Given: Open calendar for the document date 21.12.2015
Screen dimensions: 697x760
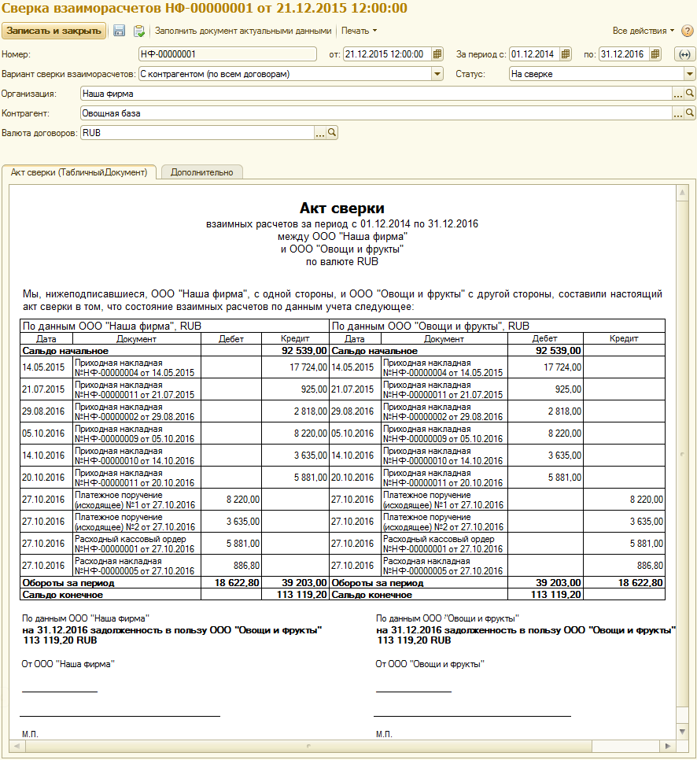Looking at the screenshot, I should click(437, 54).
